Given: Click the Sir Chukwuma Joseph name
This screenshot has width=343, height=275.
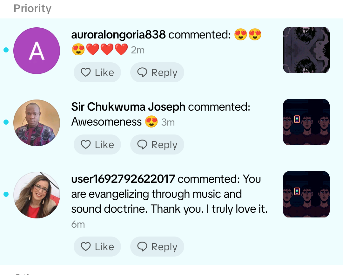Looking at the screenshot, I should (x=128, y=107).
